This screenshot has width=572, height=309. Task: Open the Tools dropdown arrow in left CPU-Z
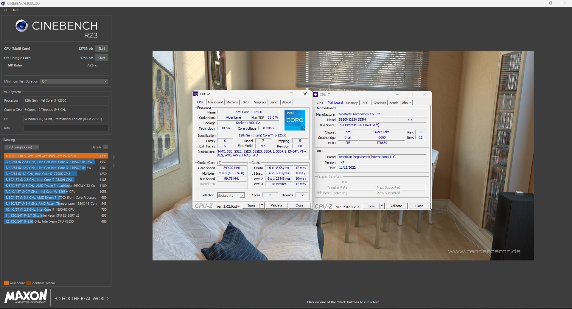pyautogui.click(x=262, y=205)
